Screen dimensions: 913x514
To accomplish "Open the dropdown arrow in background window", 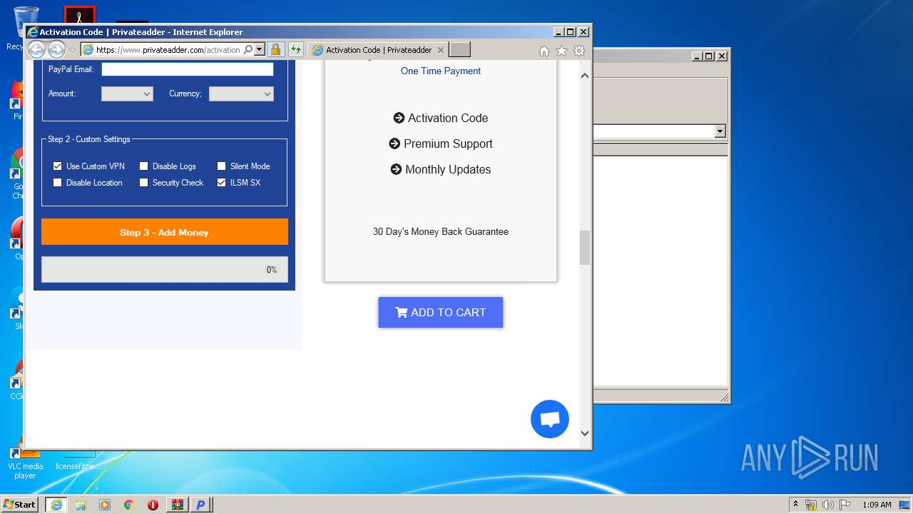I will point(720,131).
